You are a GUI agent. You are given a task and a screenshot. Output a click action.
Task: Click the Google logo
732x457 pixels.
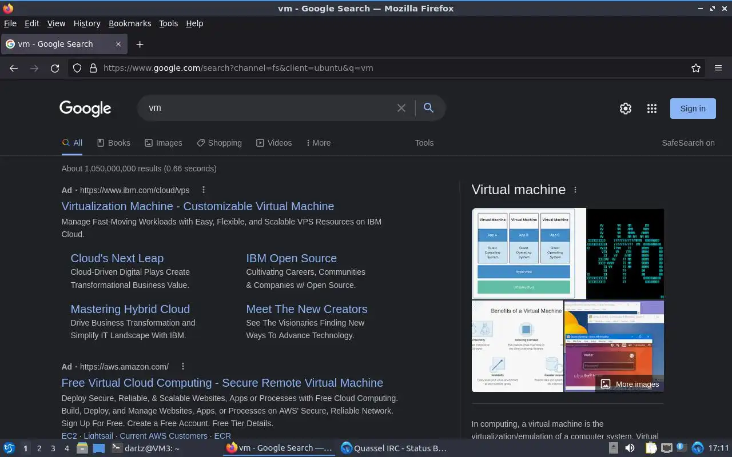click(x=85, y=109)
